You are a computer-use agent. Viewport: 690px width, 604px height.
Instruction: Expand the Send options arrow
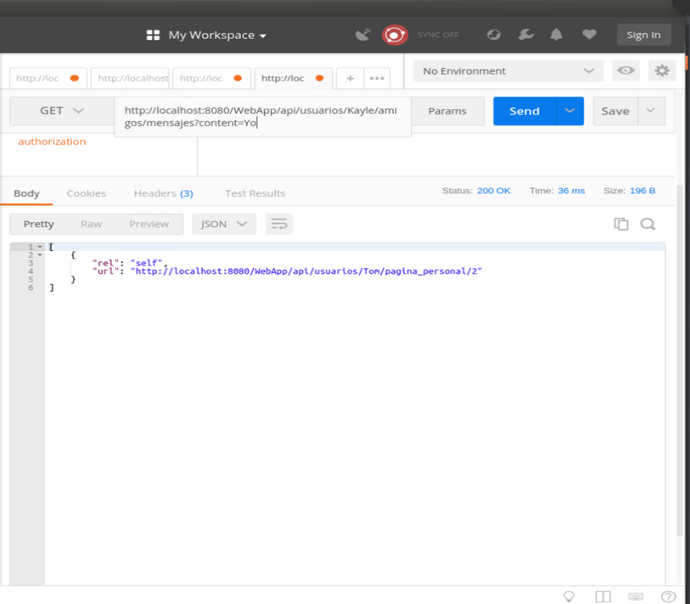(x=569, y=111)
